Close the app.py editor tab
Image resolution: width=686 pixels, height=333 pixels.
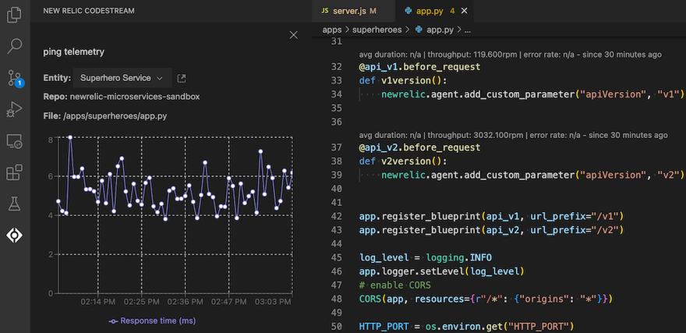point(465,11)
